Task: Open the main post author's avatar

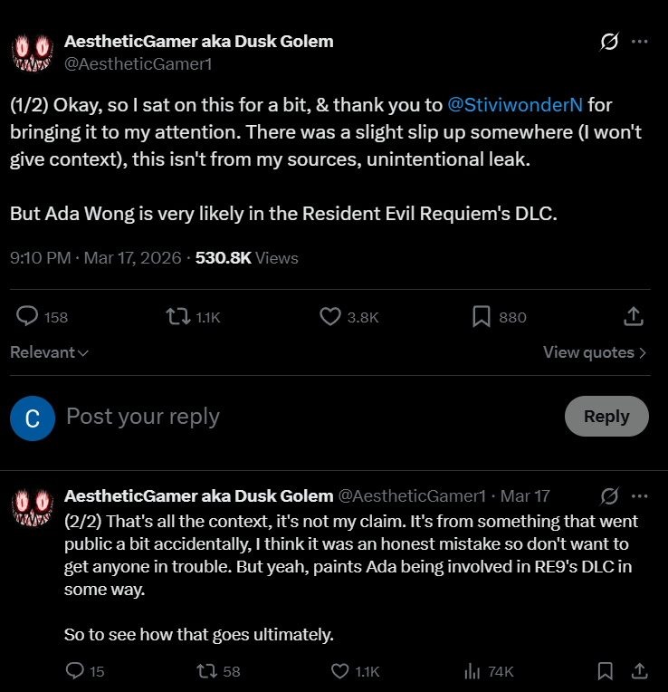Action: click(33, 52)
